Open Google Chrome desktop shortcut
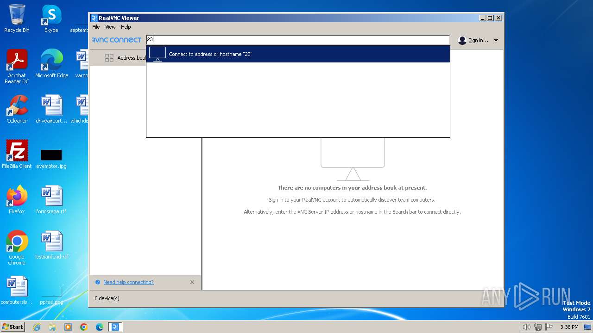 (17, 248)
